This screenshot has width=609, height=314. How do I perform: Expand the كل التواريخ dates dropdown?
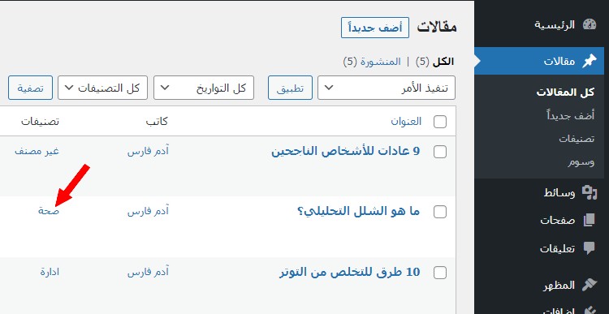pos(204,88)
